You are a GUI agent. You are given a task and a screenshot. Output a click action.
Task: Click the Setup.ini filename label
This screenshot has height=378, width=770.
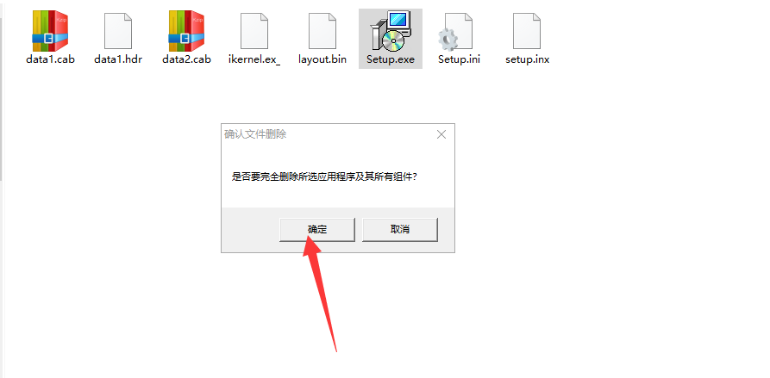pyautogui.click(x=459, y=59)
